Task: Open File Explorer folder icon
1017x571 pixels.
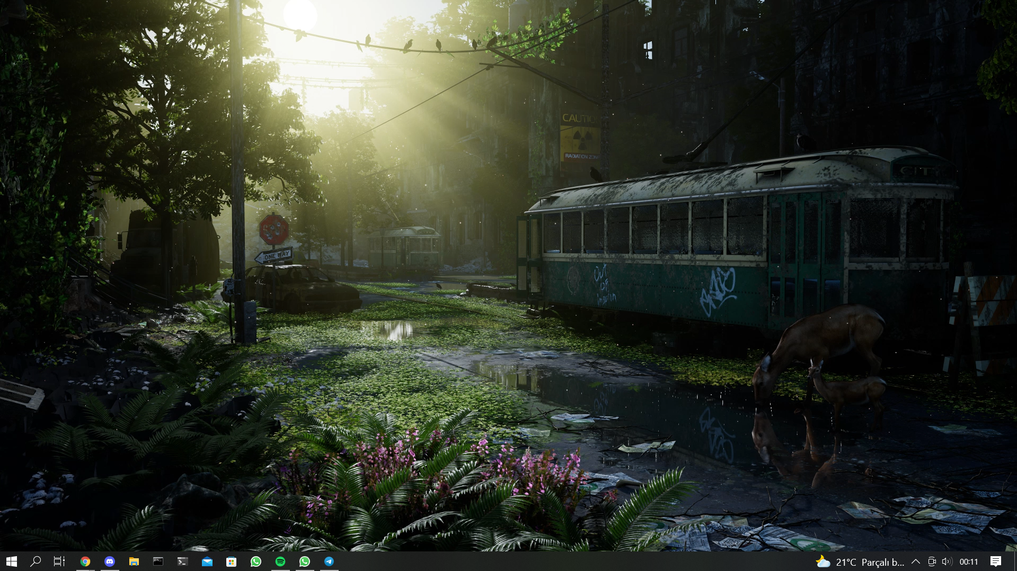Action: click(134, 561)
